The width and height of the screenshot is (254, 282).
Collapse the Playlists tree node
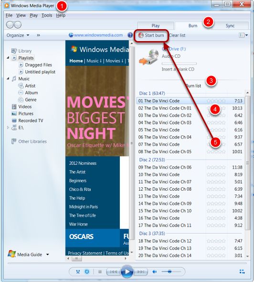tap(8, 58)
